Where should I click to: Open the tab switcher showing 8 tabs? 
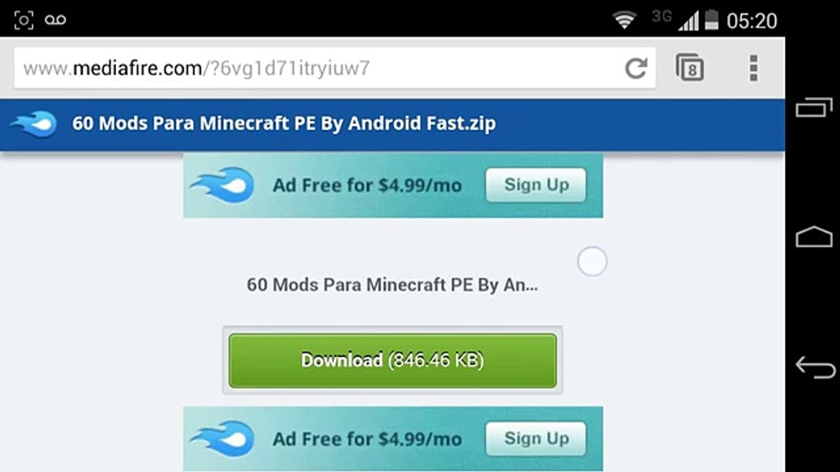(690, 68)
